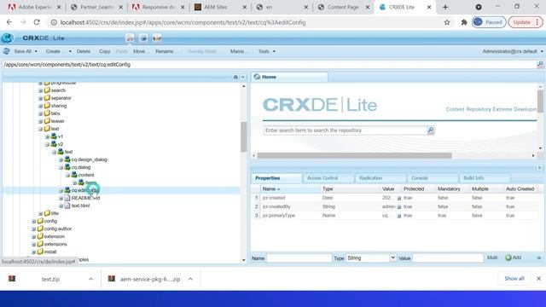Click the CRXDE Lite logo icon
This screenshot has width=546, height=307.
[7, 38]
